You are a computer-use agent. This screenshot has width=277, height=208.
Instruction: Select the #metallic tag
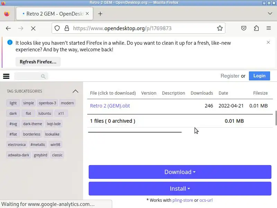pyautogui.click(x=38, y=145)
